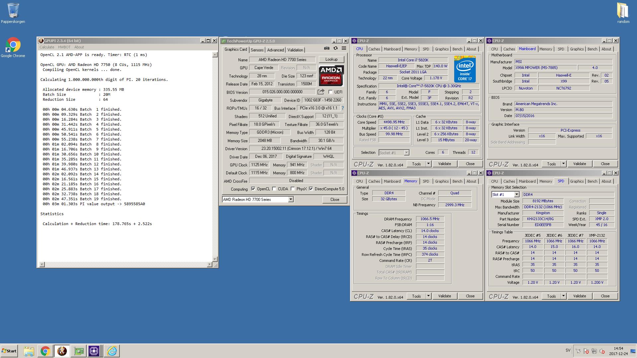
Task: Click the mainboard model X99A MPOWER field
Action: 546,68
